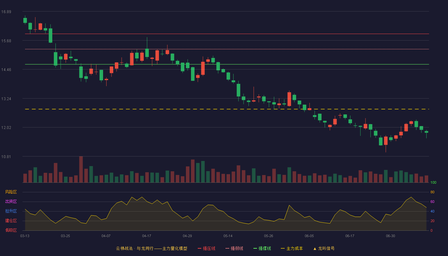Click the 04-07 date axis label

click(106, 236)
